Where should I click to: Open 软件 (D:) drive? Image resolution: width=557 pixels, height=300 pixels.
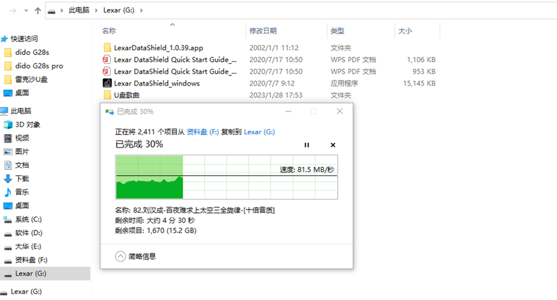point(29,232)
